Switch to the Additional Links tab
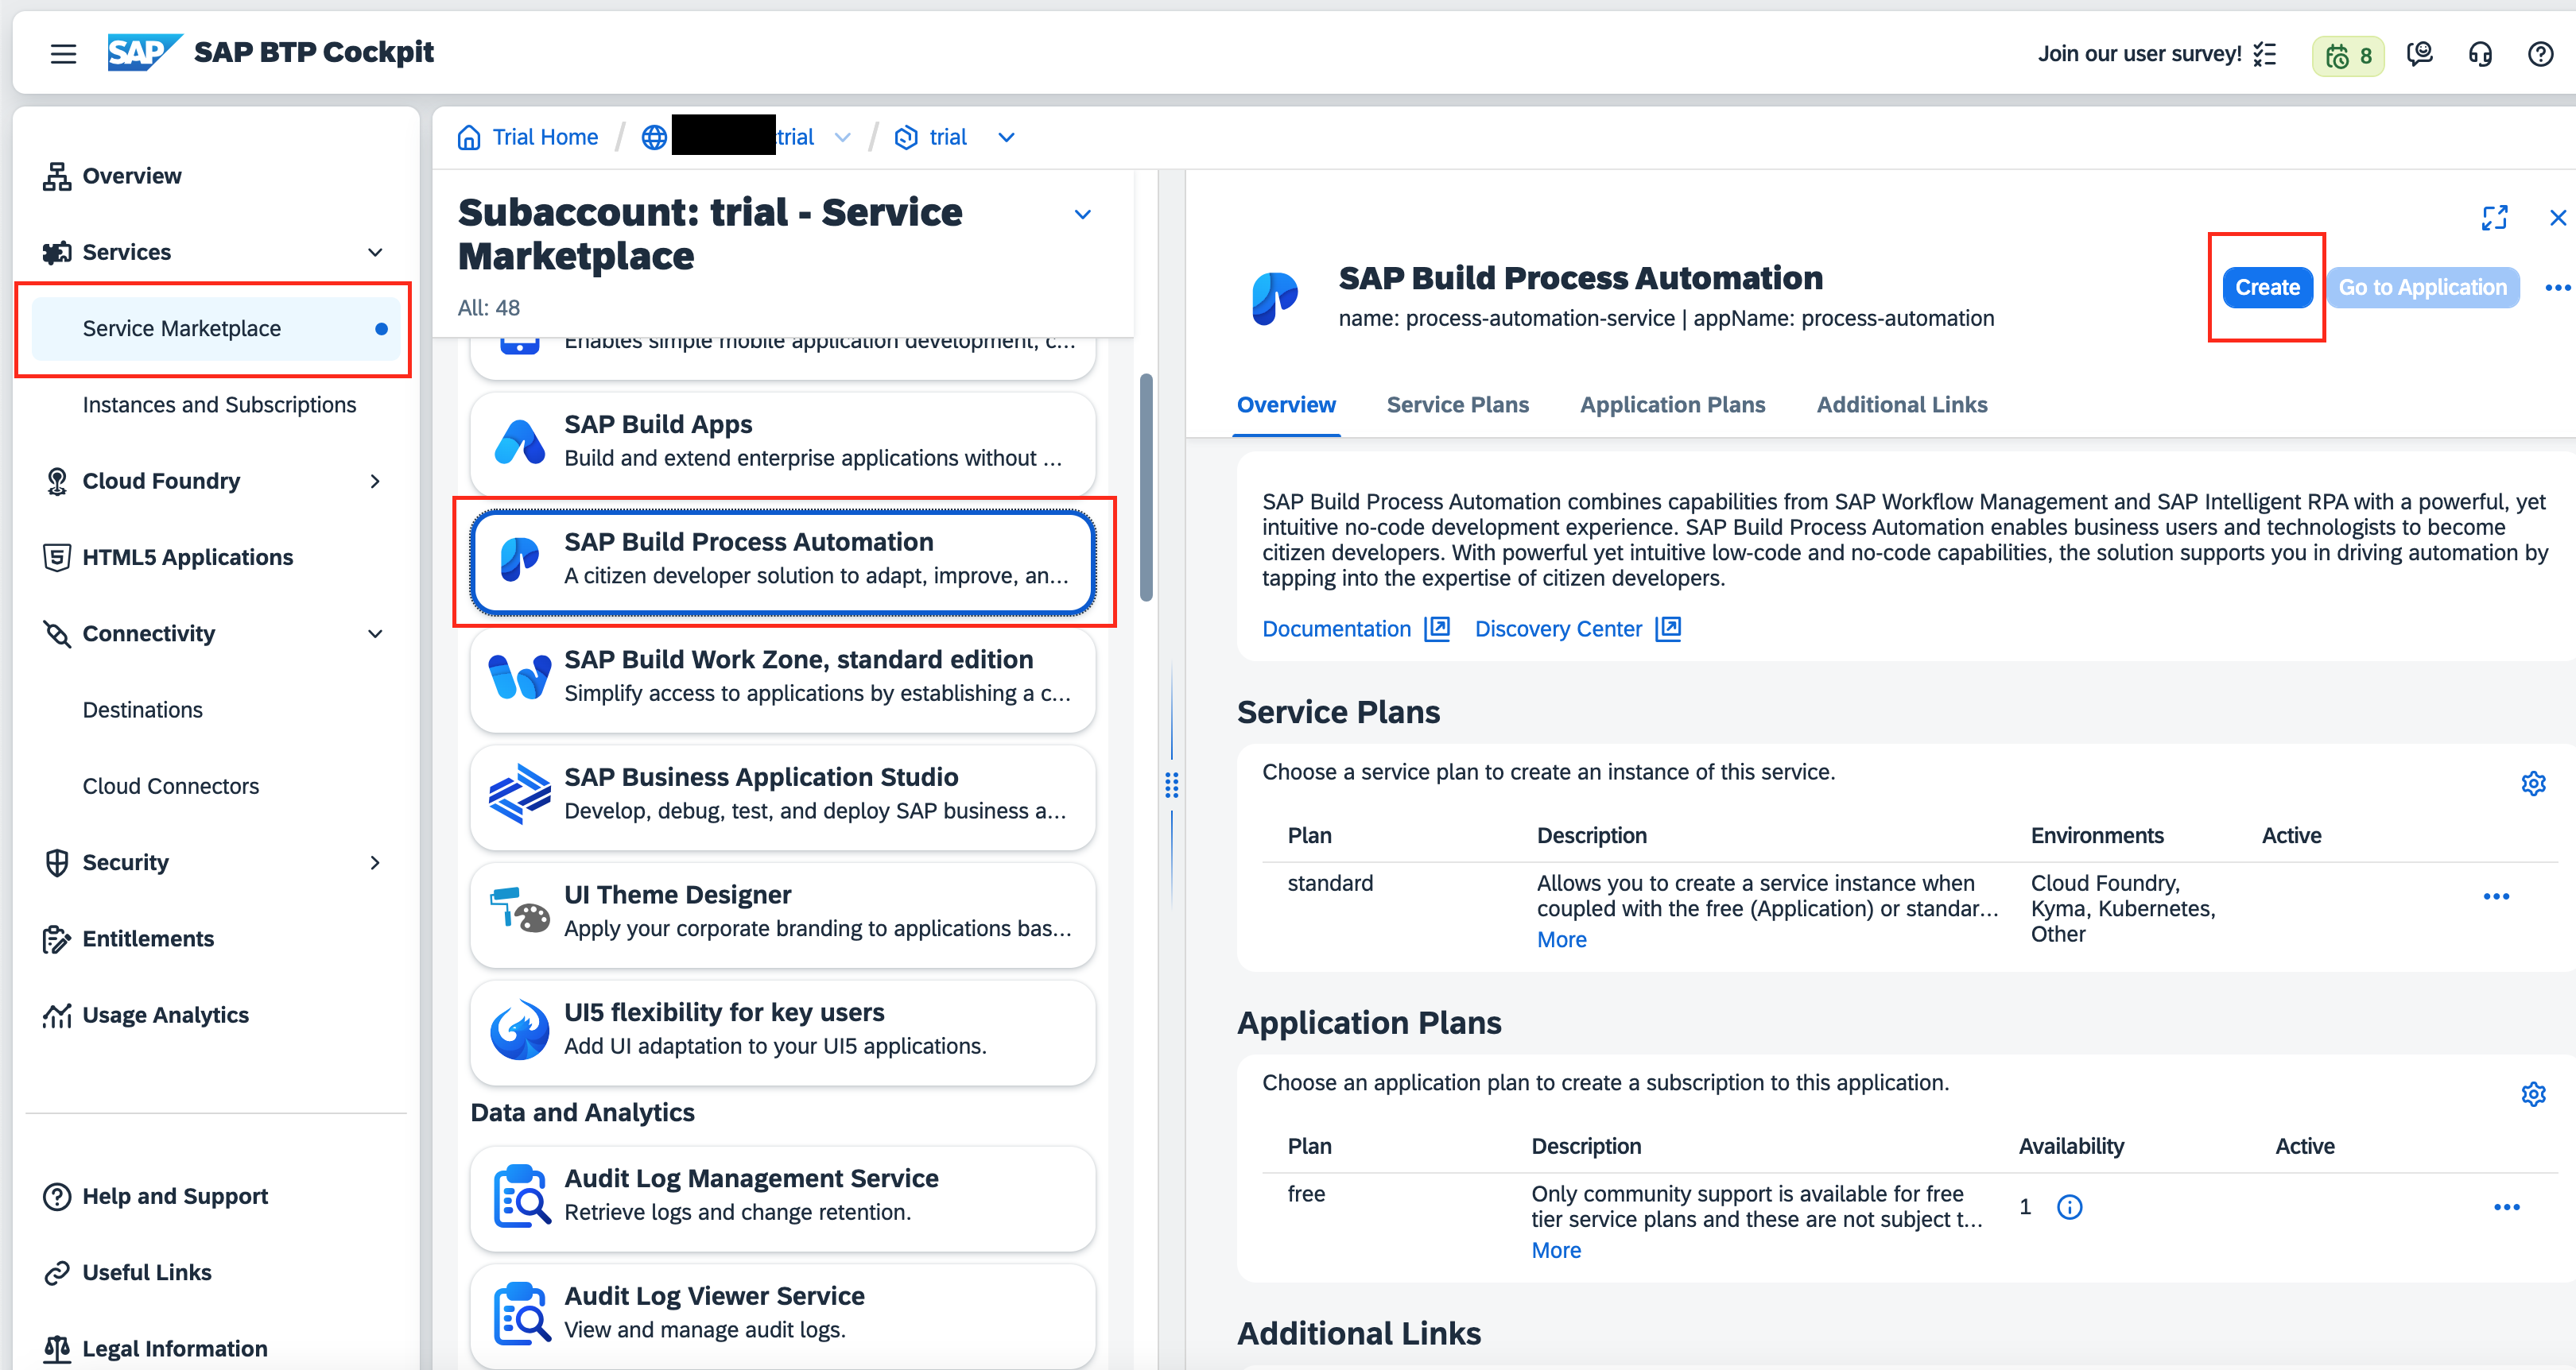This screenshot has height=1370, width=2576. (1901, 404)
